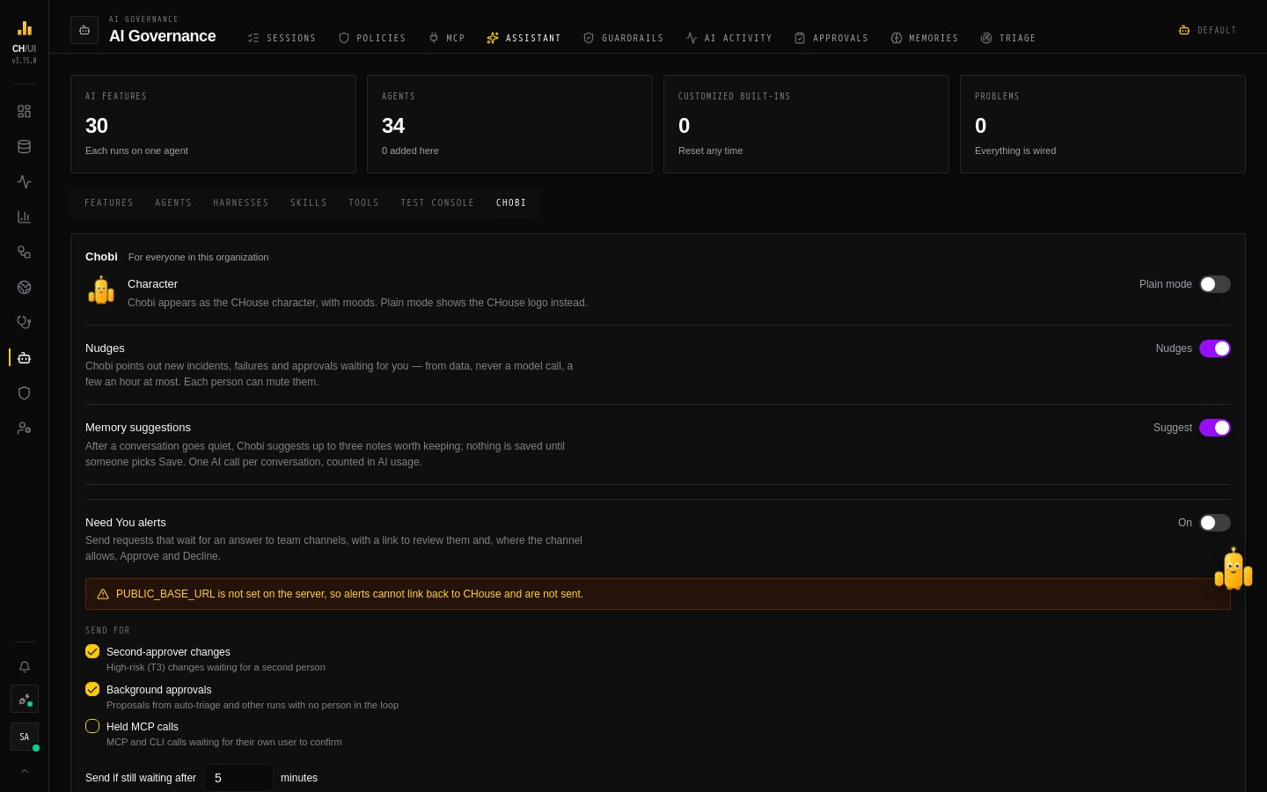Open the database icon in sidebar

click(x=25, y=147)
